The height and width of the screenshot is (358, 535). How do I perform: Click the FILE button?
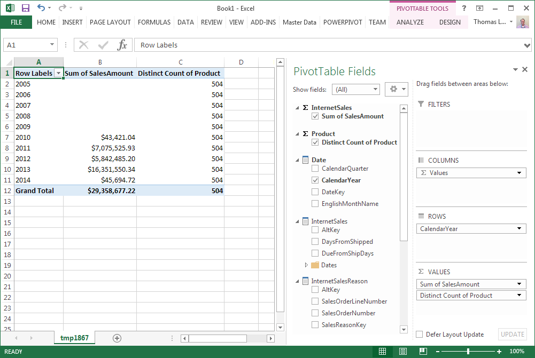click(16, 22)
